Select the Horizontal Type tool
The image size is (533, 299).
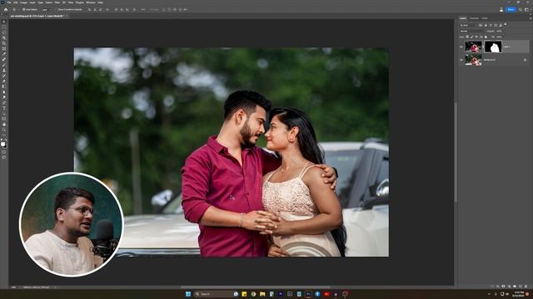point(4,107)
